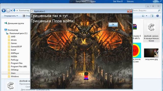Select the WinRAR archive file icon
This screenshot has height=91, width=163.
point(135,27)
